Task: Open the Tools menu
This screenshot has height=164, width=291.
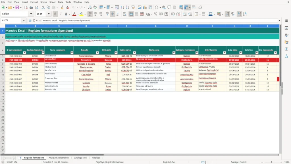Action: point(68,2)
